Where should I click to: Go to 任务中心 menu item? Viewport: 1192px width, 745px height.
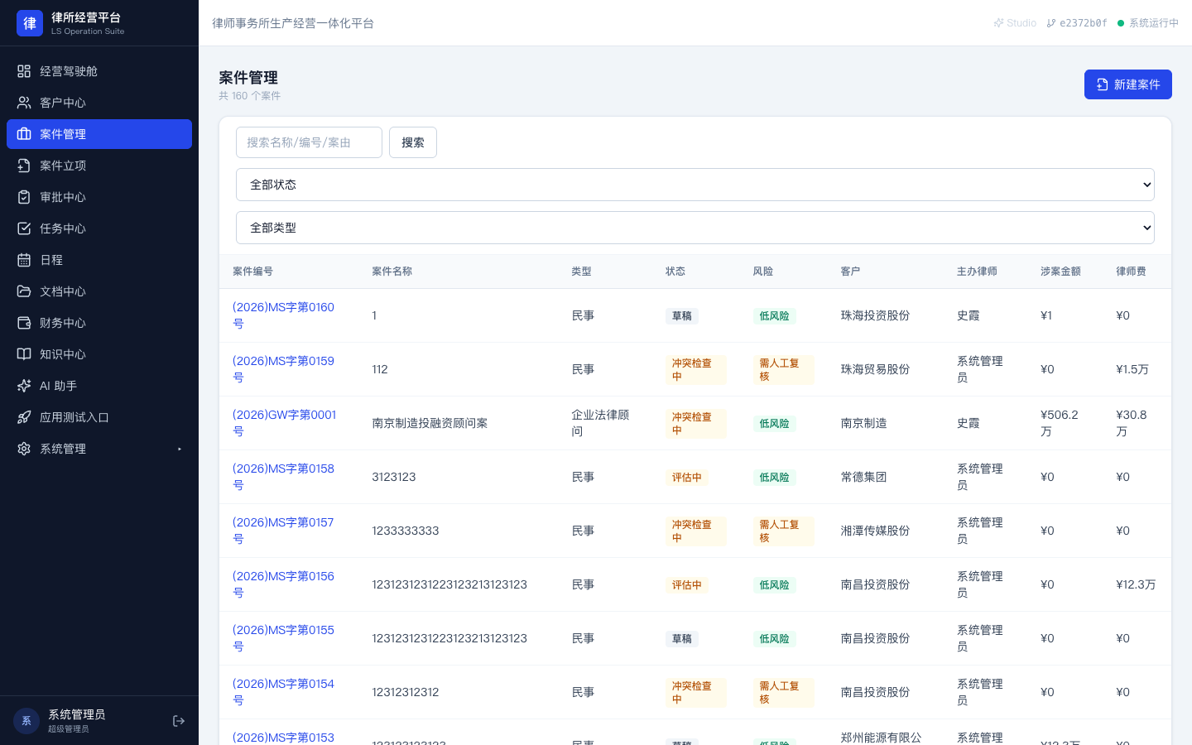(99, 228)
